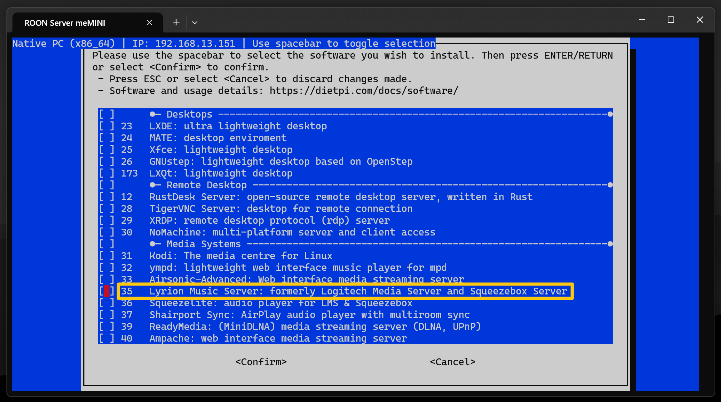Toggle checkbox for LXDE desktop

[106, 126]
